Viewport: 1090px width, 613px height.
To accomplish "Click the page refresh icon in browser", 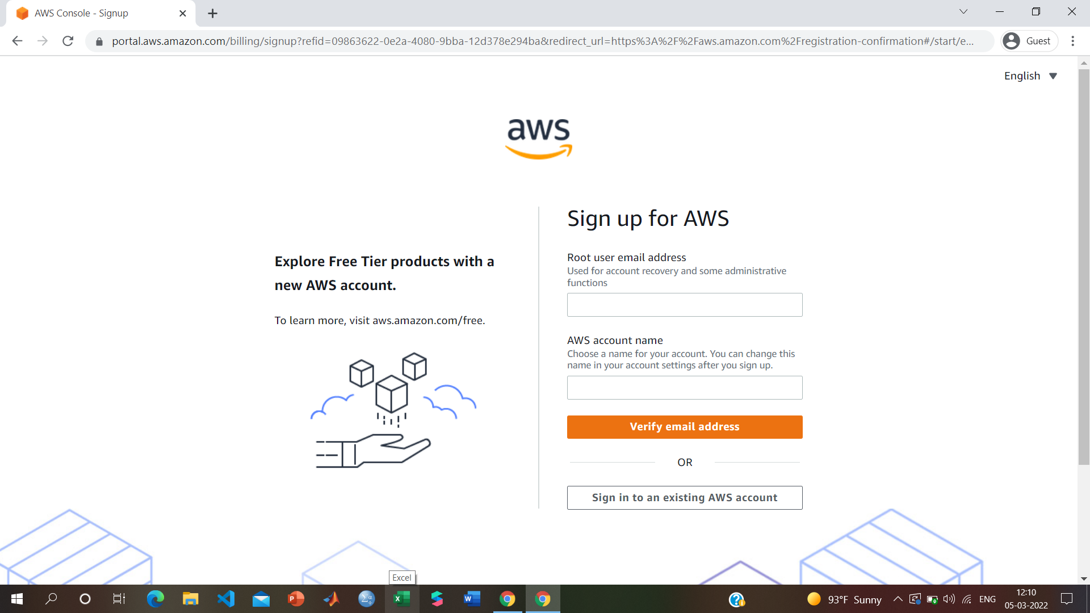I will tap(69, 41).
